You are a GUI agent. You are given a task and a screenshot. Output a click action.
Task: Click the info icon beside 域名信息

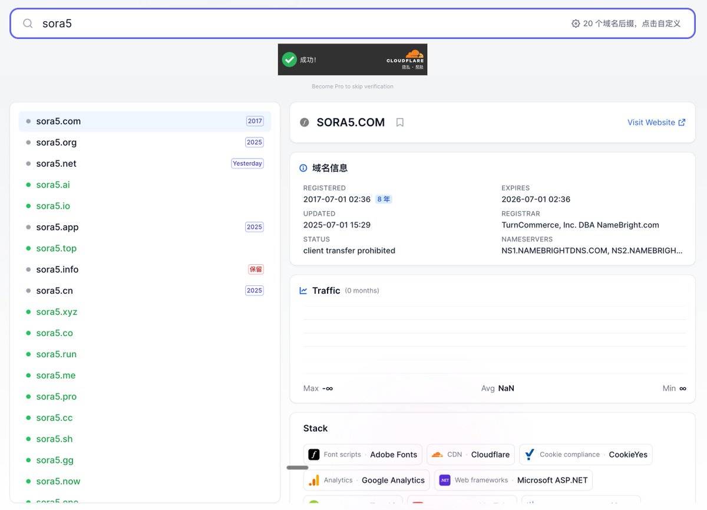[303, 168]
